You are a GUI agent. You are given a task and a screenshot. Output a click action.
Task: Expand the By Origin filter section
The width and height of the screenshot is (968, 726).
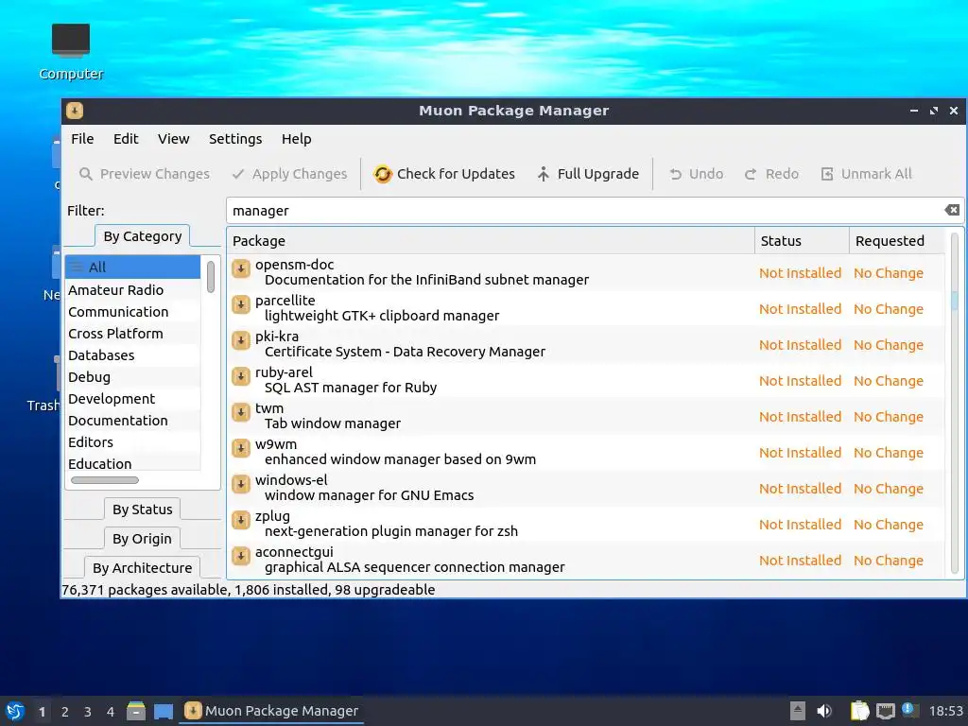pos(142,538)
